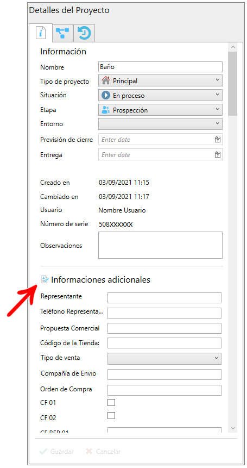Click the house icon beside Principal
Screen dimensions: 247x468
coord(106,80)
